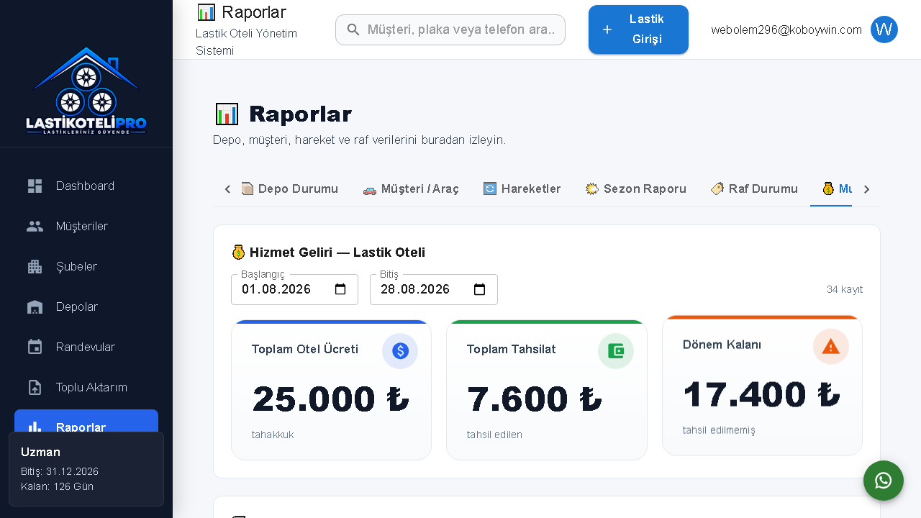
Task: Click the 17.400 ₺ remaining value
Action: [762, 395]
